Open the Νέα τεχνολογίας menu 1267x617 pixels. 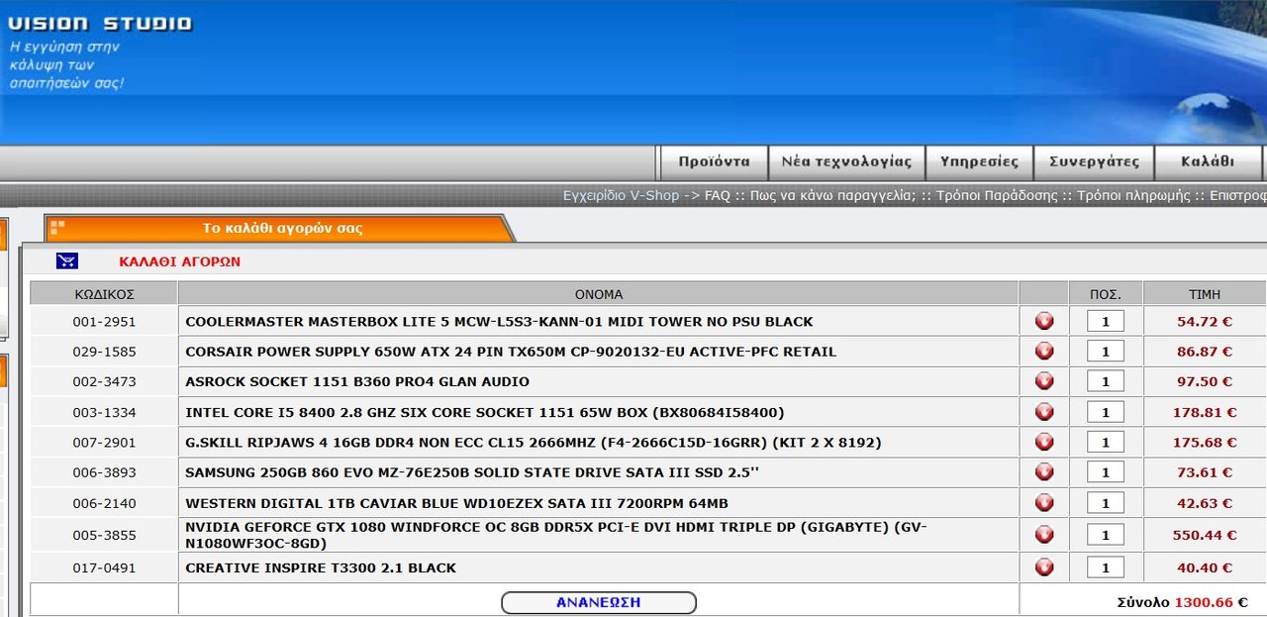[846, 161]
